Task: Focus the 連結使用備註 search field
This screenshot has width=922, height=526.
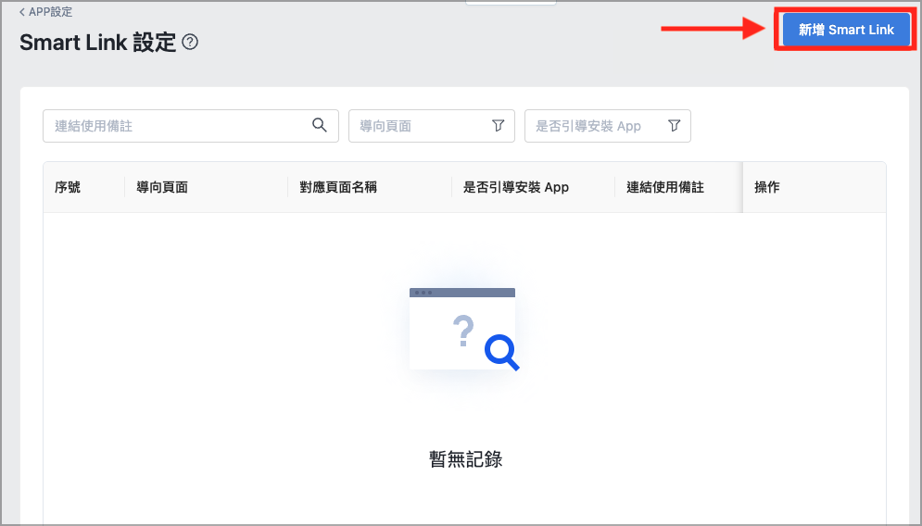Action: click(191, 126)
